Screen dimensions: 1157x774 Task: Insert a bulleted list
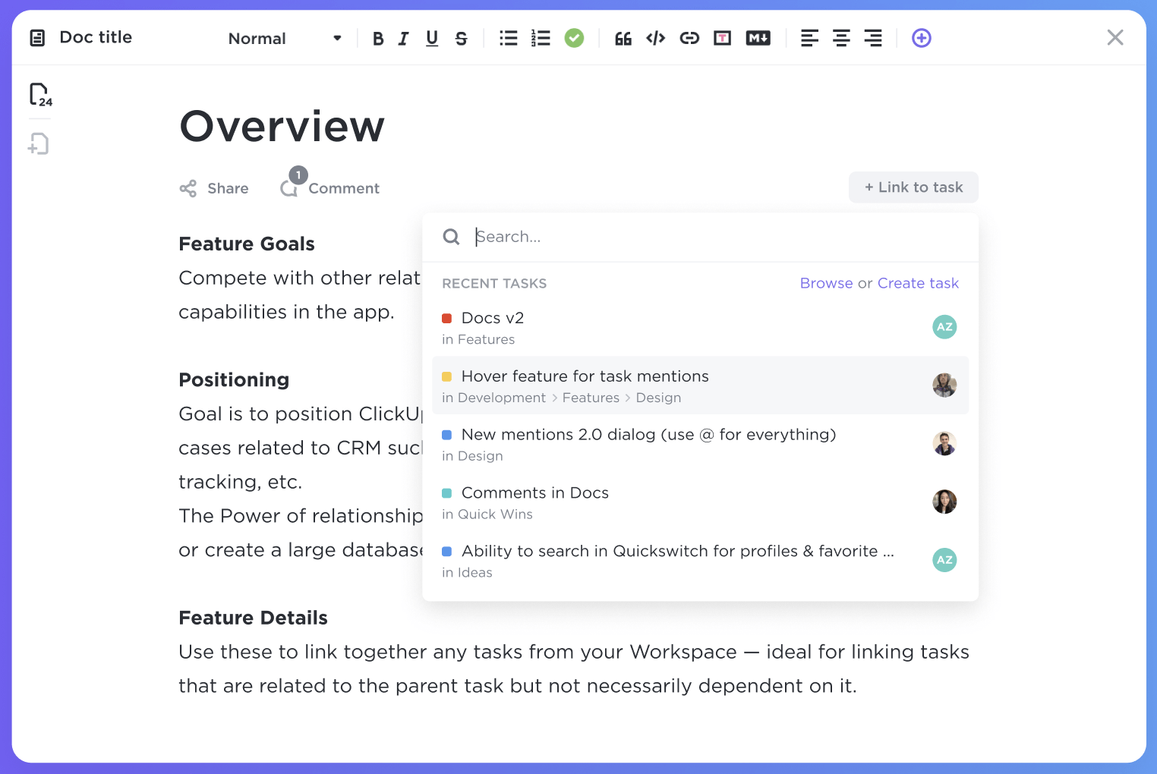tap(508, 38)
